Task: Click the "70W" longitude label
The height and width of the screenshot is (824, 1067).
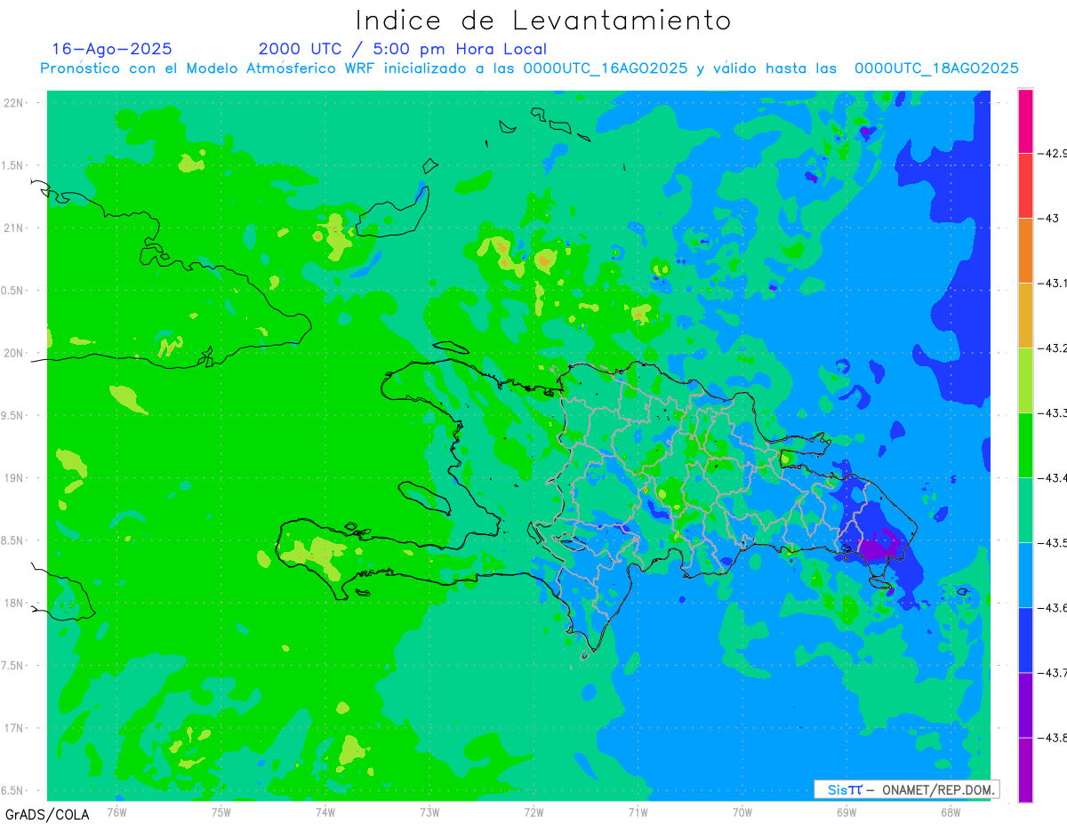Action: (742, 812)
